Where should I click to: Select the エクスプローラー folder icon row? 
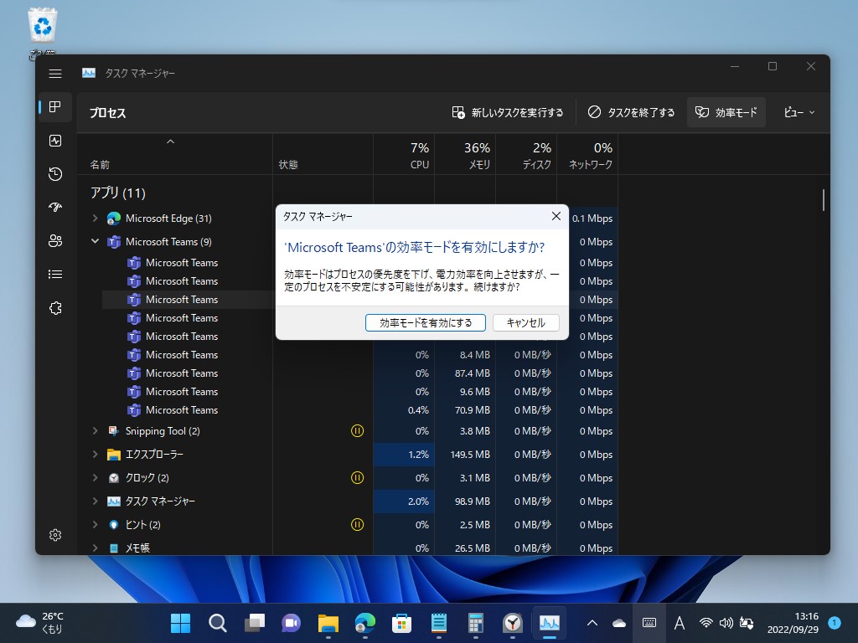point(114,455)
